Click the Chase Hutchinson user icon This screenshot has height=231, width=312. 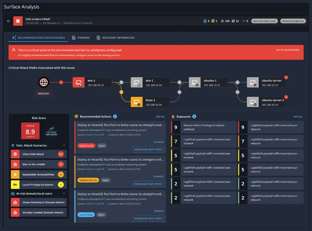pyautogui.click(x=15, y=202)
